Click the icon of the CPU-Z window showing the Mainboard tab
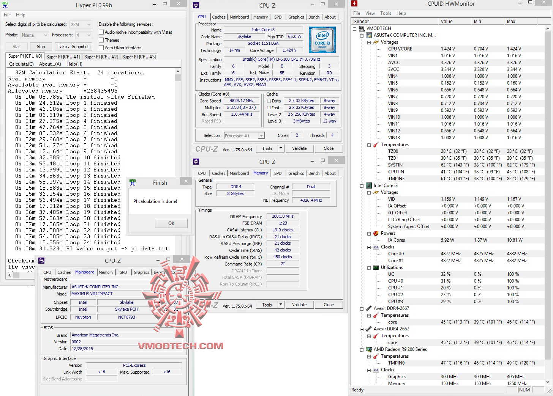Viewport: 553px width, 396px height. (41, 261)
